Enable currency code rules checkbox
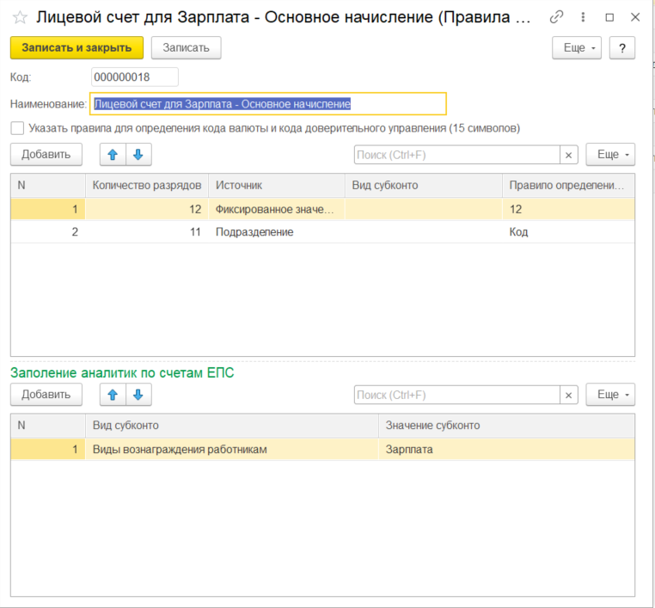 point(17,128)
